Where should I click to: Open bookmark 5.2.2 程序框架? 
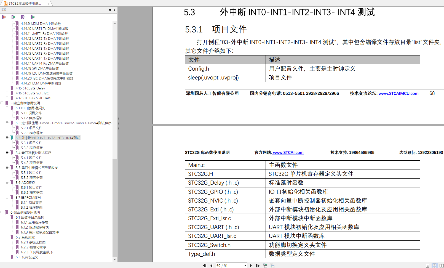(32, 133)
